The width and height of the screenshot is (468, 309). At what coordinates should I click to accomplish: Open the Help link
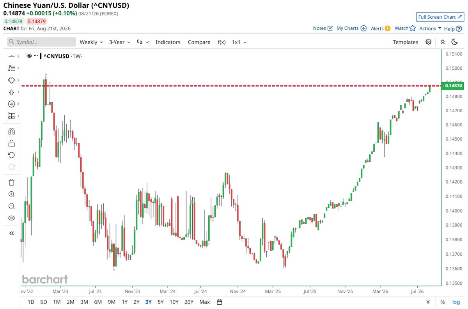(x=453, y=28)
